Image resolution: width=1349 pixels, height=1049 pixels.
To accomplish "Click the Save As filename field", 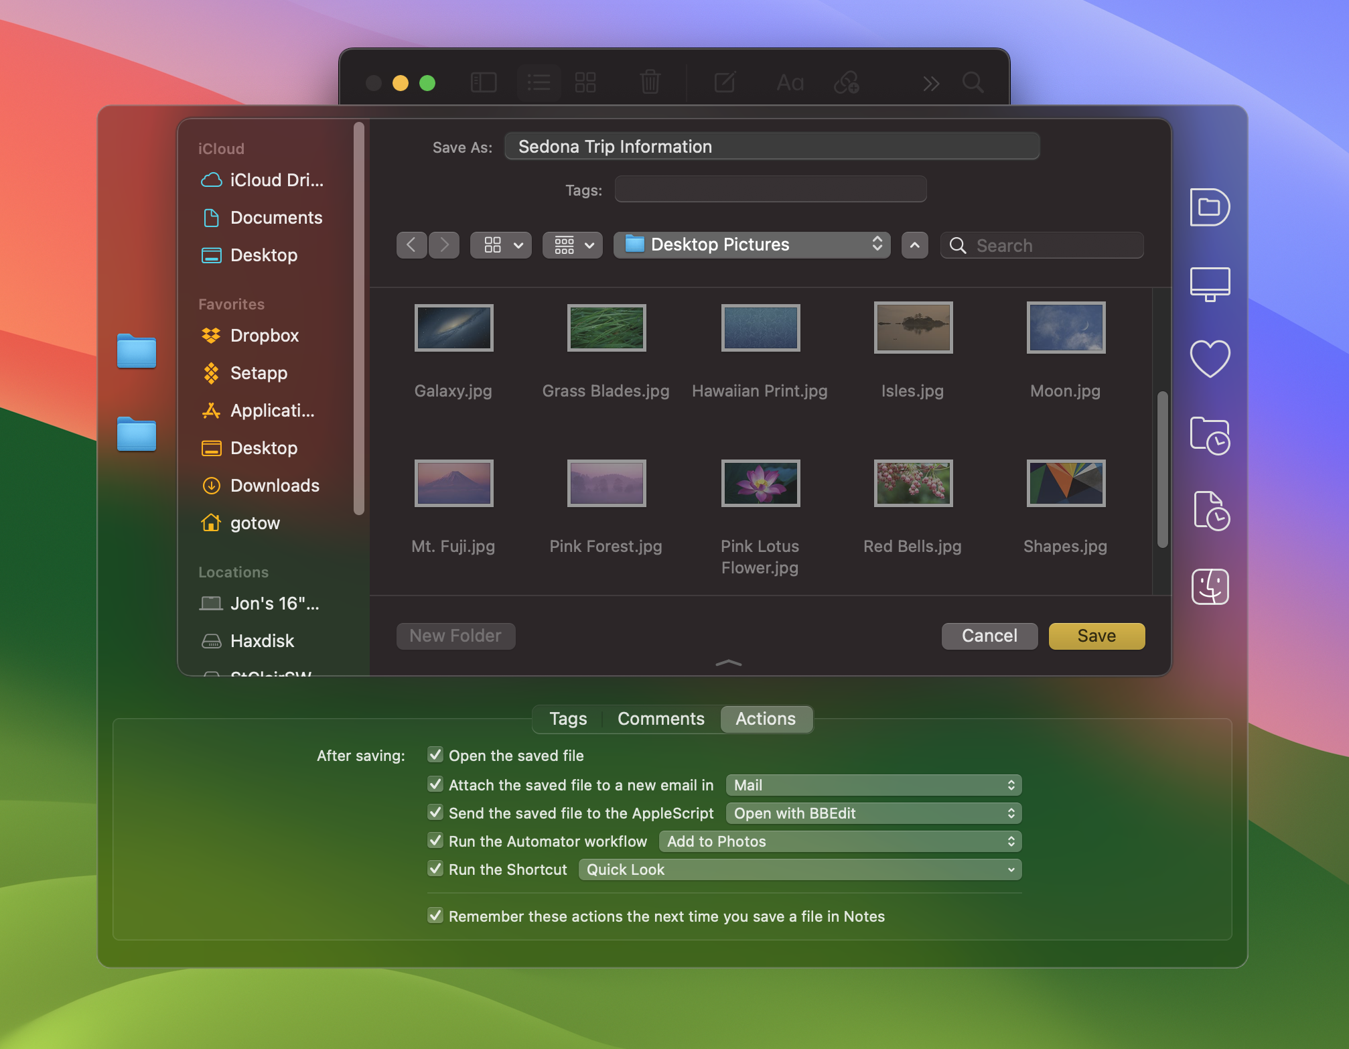I will (x=772, y=147).
